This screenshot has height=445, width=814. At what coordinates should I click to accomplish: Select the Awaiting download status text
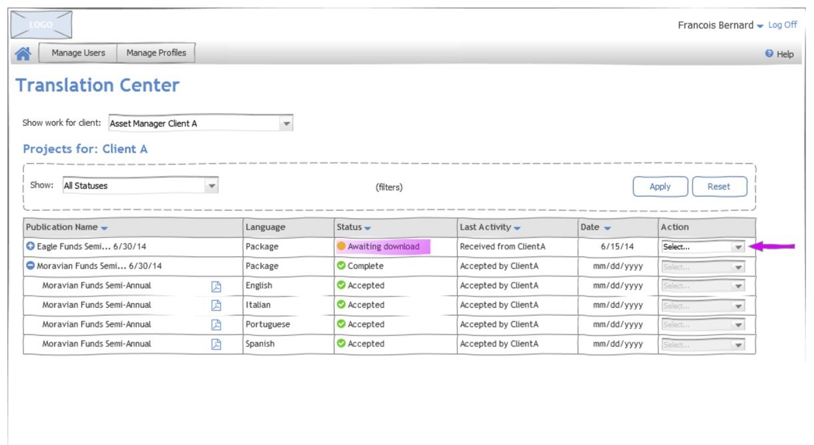coord(384,246)
